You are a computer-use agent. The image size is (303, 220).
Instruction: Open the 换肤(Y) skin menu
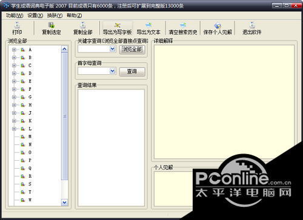click(x=55, y=15)
